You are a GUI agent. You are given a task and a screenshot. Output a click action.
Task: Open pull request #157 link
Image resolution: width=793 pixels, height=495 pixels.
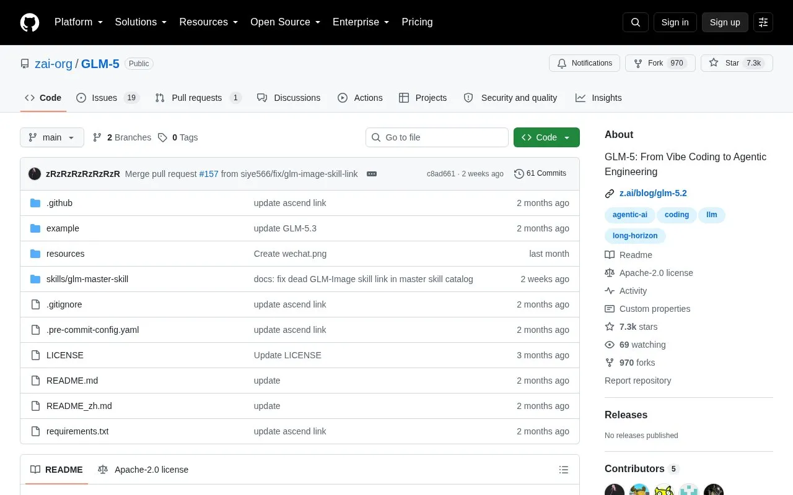pos(209,174)
